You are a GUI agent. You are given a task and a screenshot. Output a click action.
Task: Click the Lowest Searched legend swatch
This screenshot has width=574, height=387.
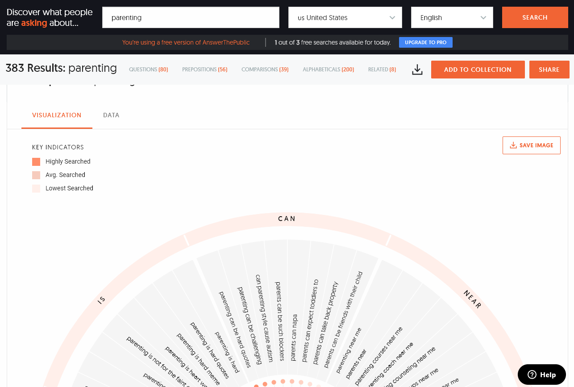tap(36, 188)
